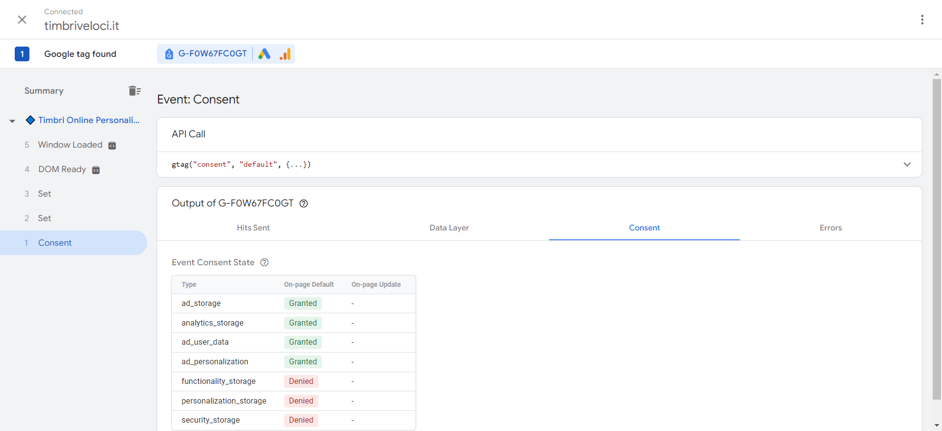Click the code icon next to Window Loaded

112,146
